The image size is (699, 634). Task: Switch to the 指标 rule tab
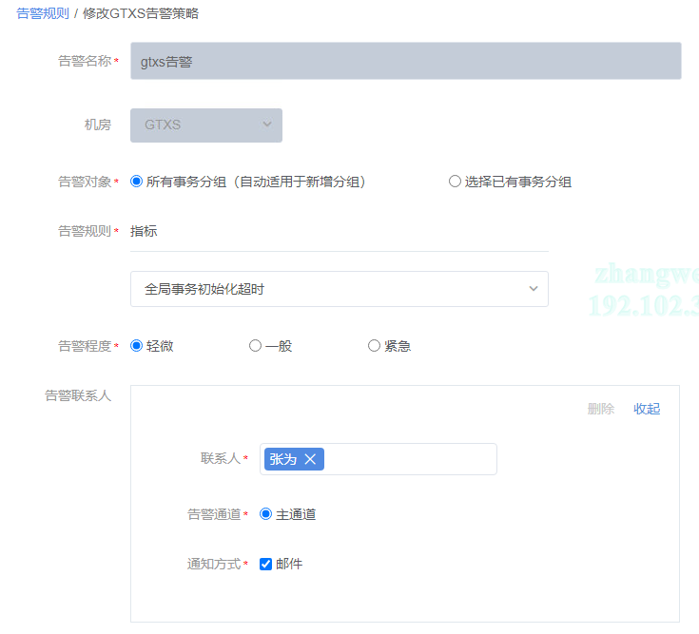144,231
